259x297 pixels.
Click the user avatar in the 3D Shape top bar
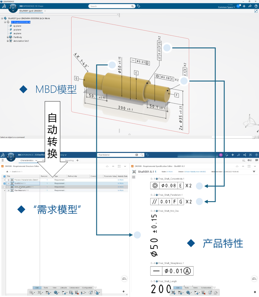tap(238, 6)
